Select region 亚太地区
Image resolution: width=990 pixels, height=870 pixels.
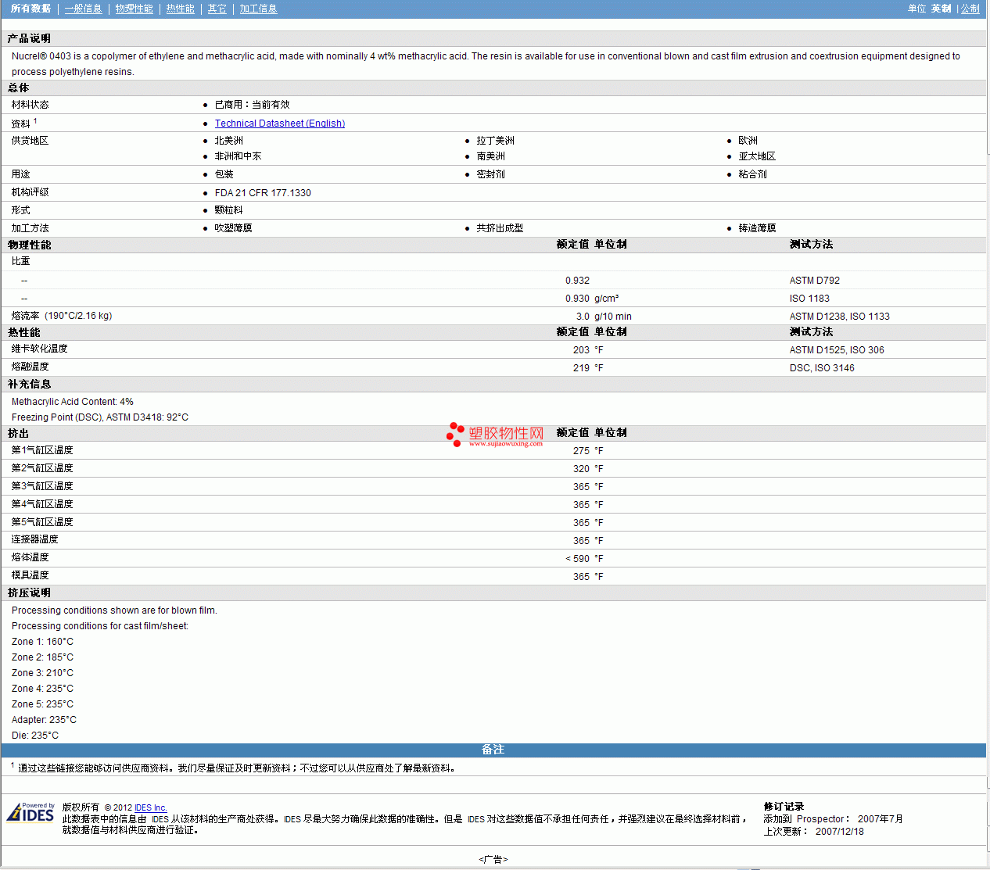coord(757,156)
